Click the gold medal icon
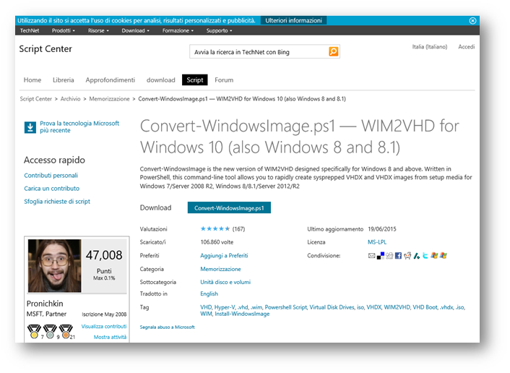The image size is (510, 373). click(34, 331)
